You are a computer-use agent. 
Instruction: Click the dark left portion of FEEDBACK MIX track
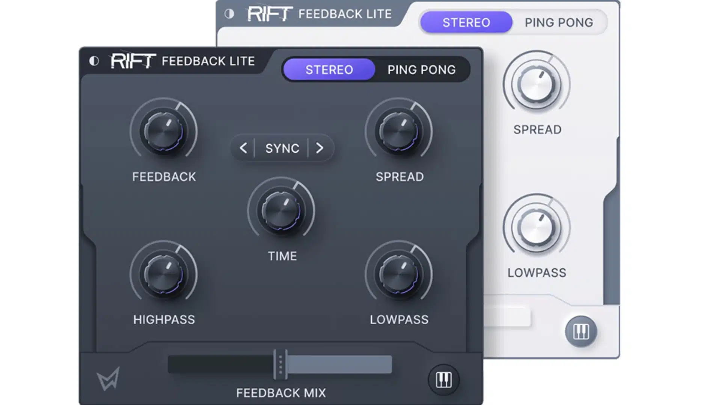[221, 364]
